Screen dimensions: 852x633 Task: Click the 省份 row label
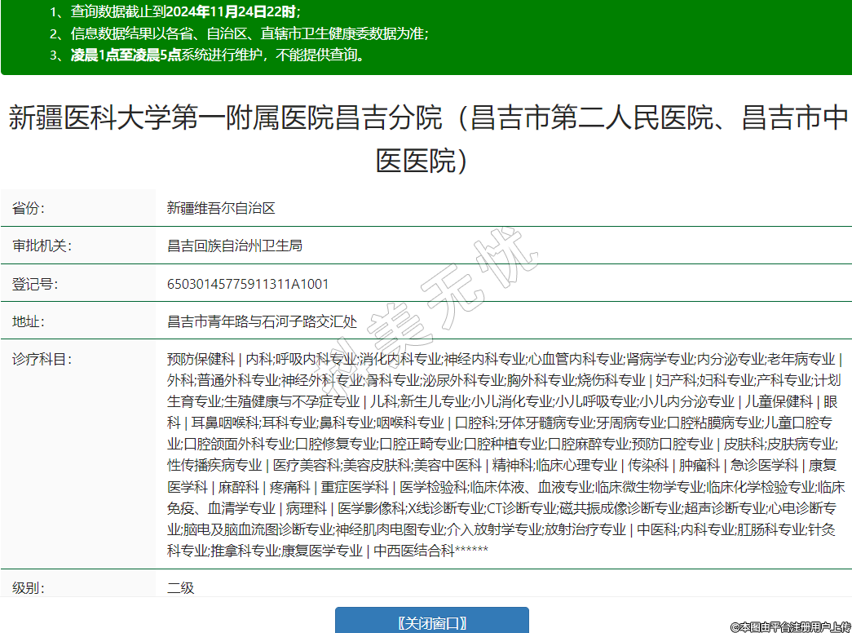pyautogui.click(x=29, y=208)
